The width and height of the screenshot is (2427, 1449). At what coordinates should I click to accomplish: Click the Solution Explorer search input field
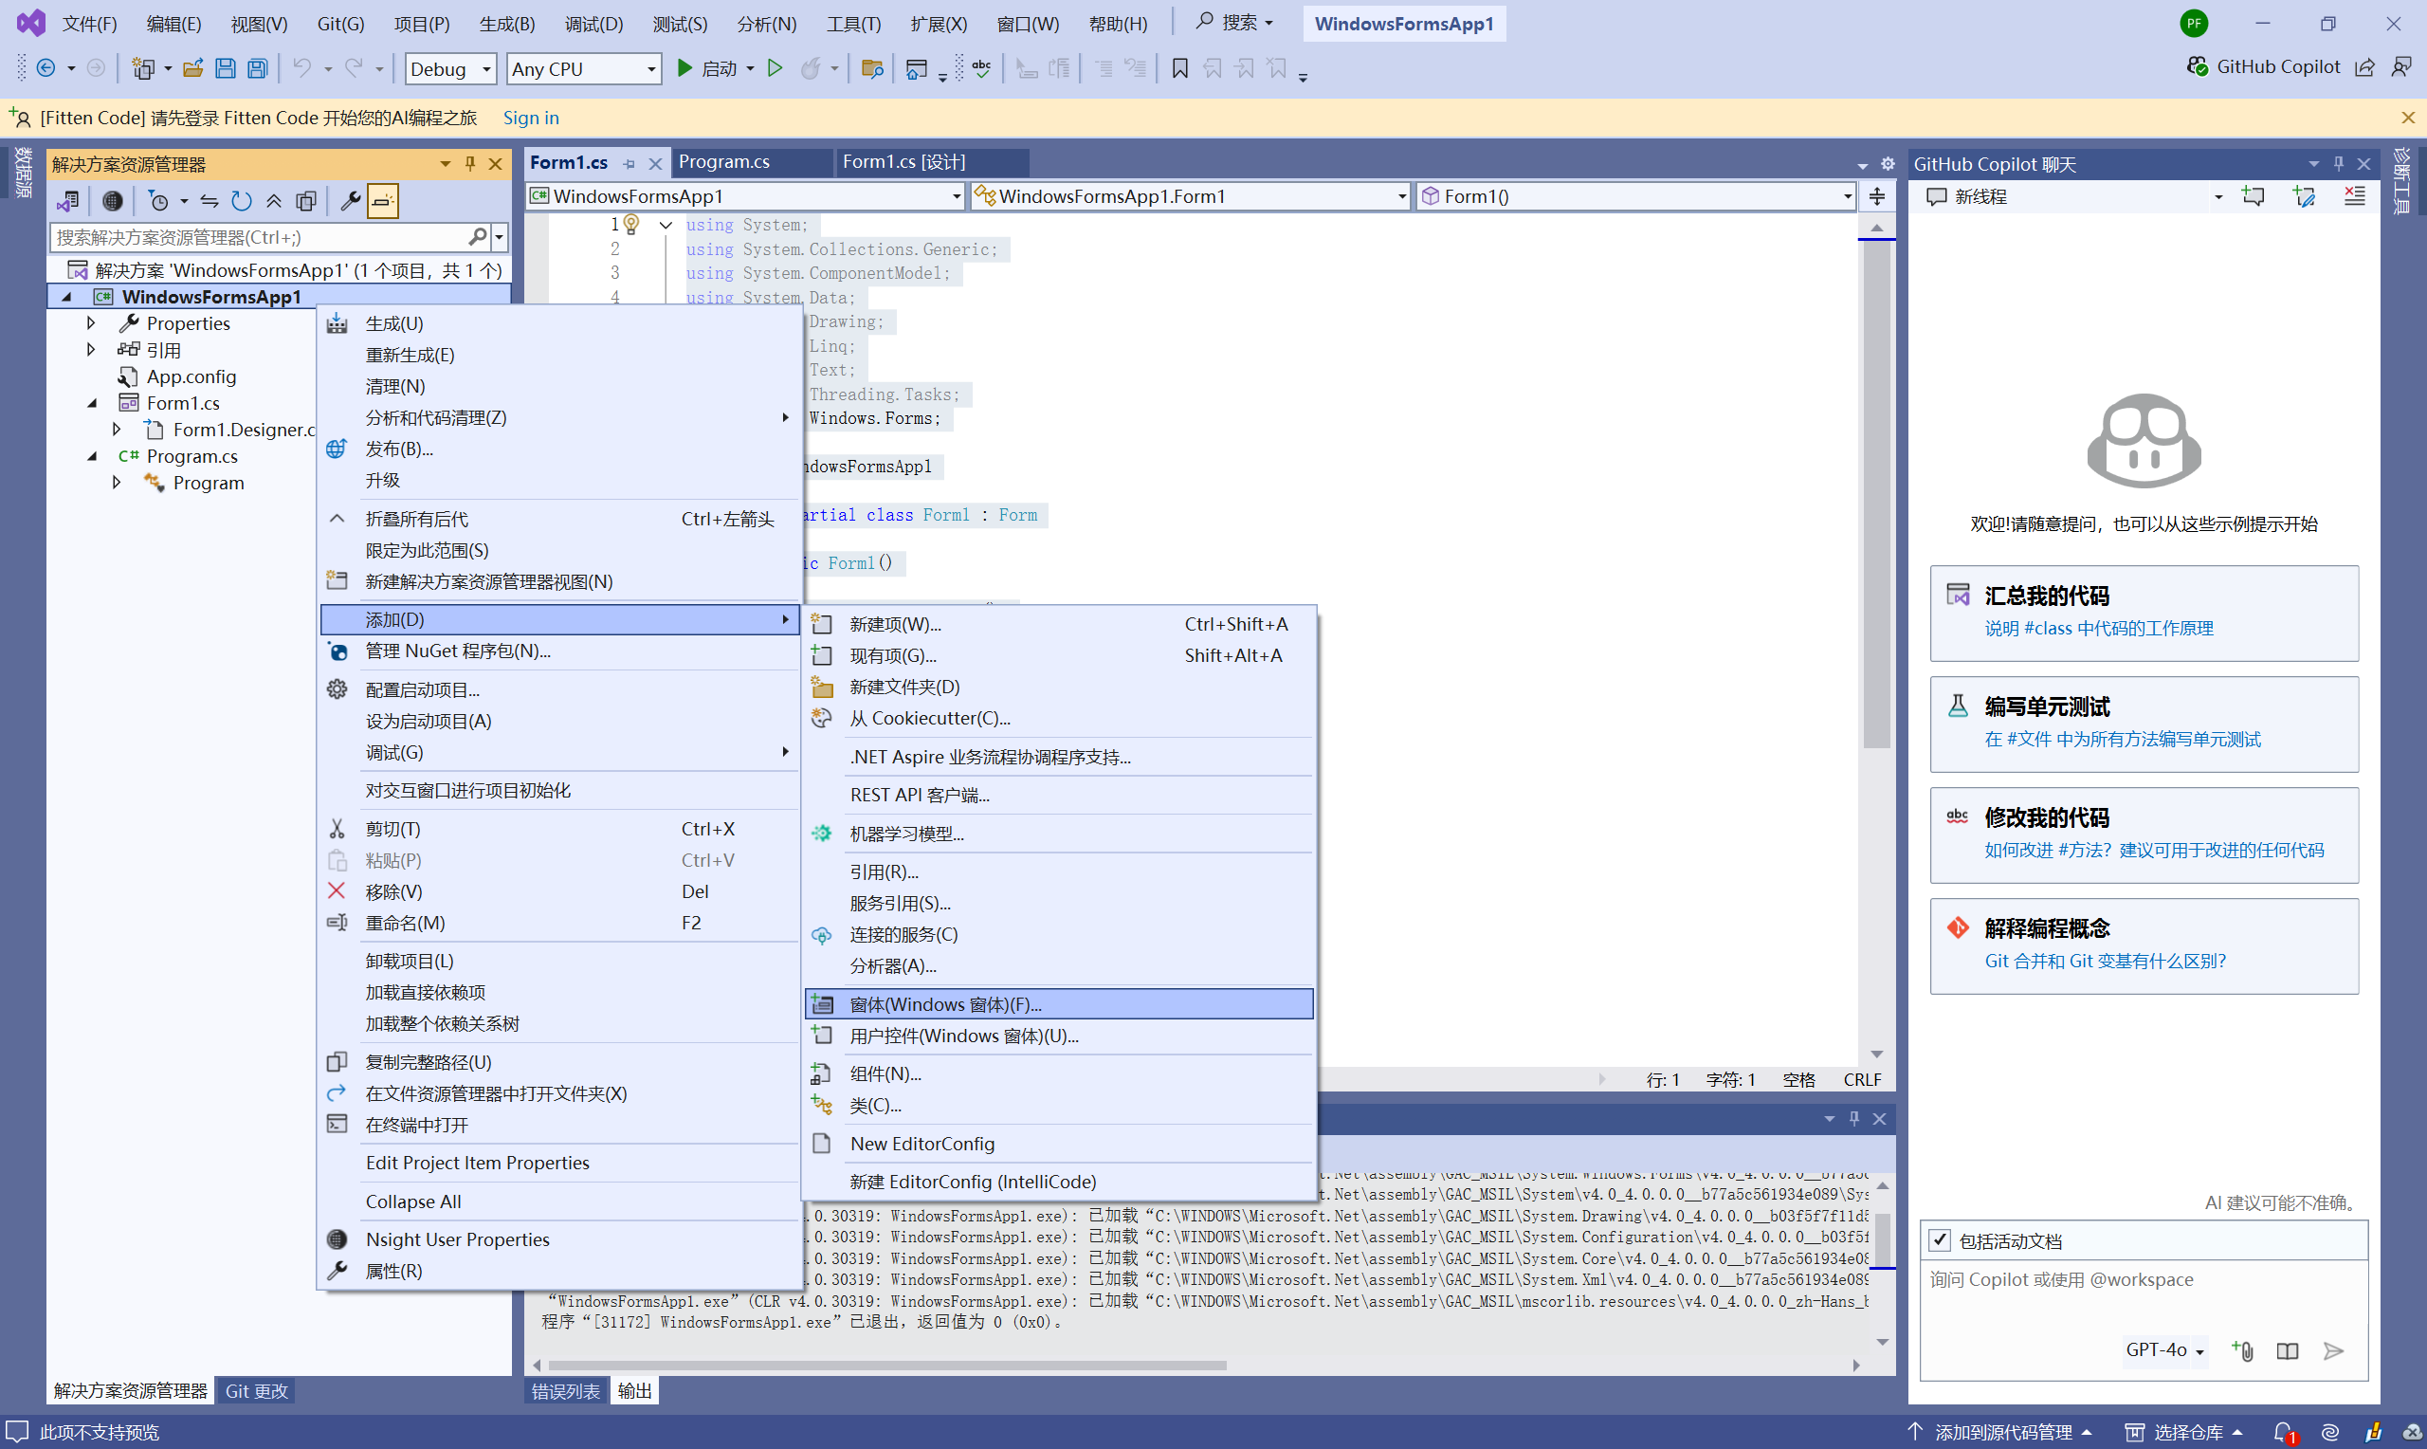(x=259, y=237)
